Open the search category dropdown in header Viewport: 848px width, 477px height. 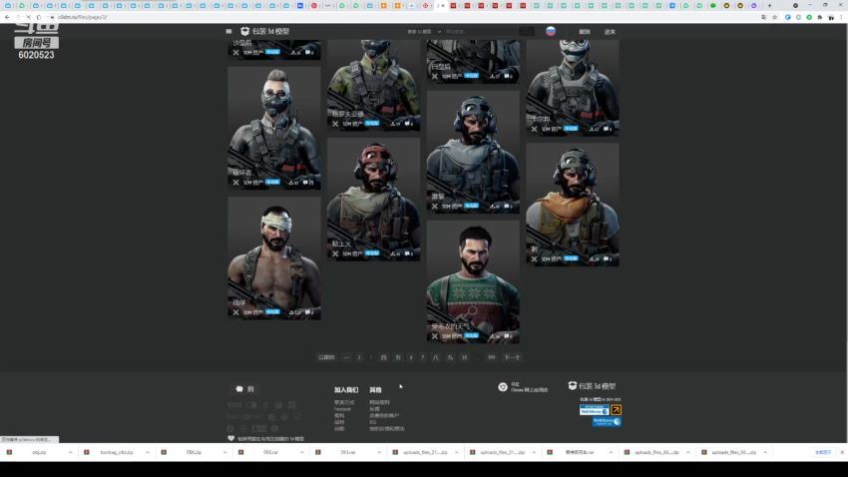pos(423,32)
